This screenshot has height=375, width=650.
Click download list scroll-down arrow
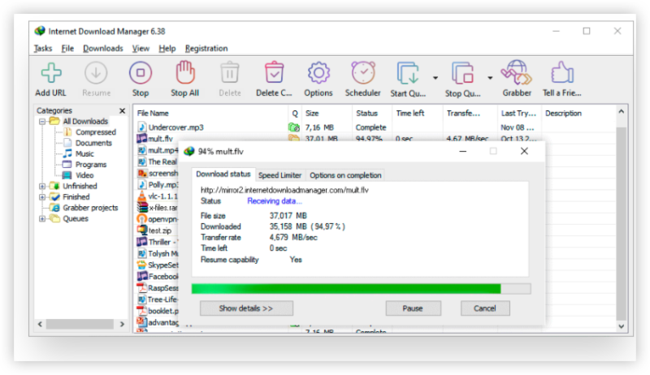coord(621,326)
